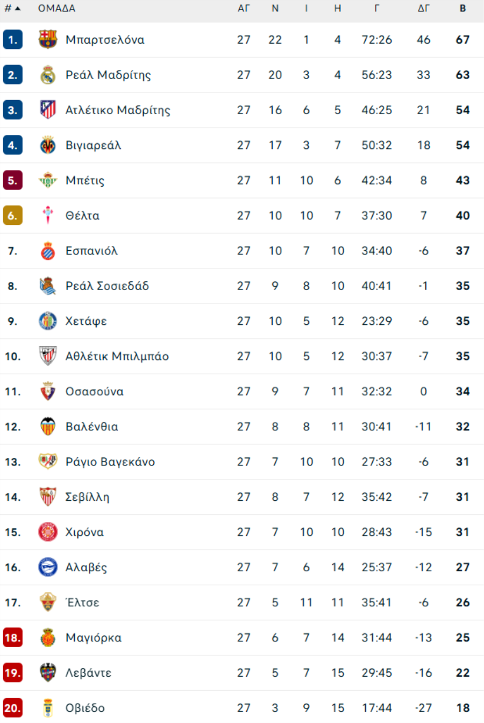Click the Barcelona club crest icon

pos(48,39)
